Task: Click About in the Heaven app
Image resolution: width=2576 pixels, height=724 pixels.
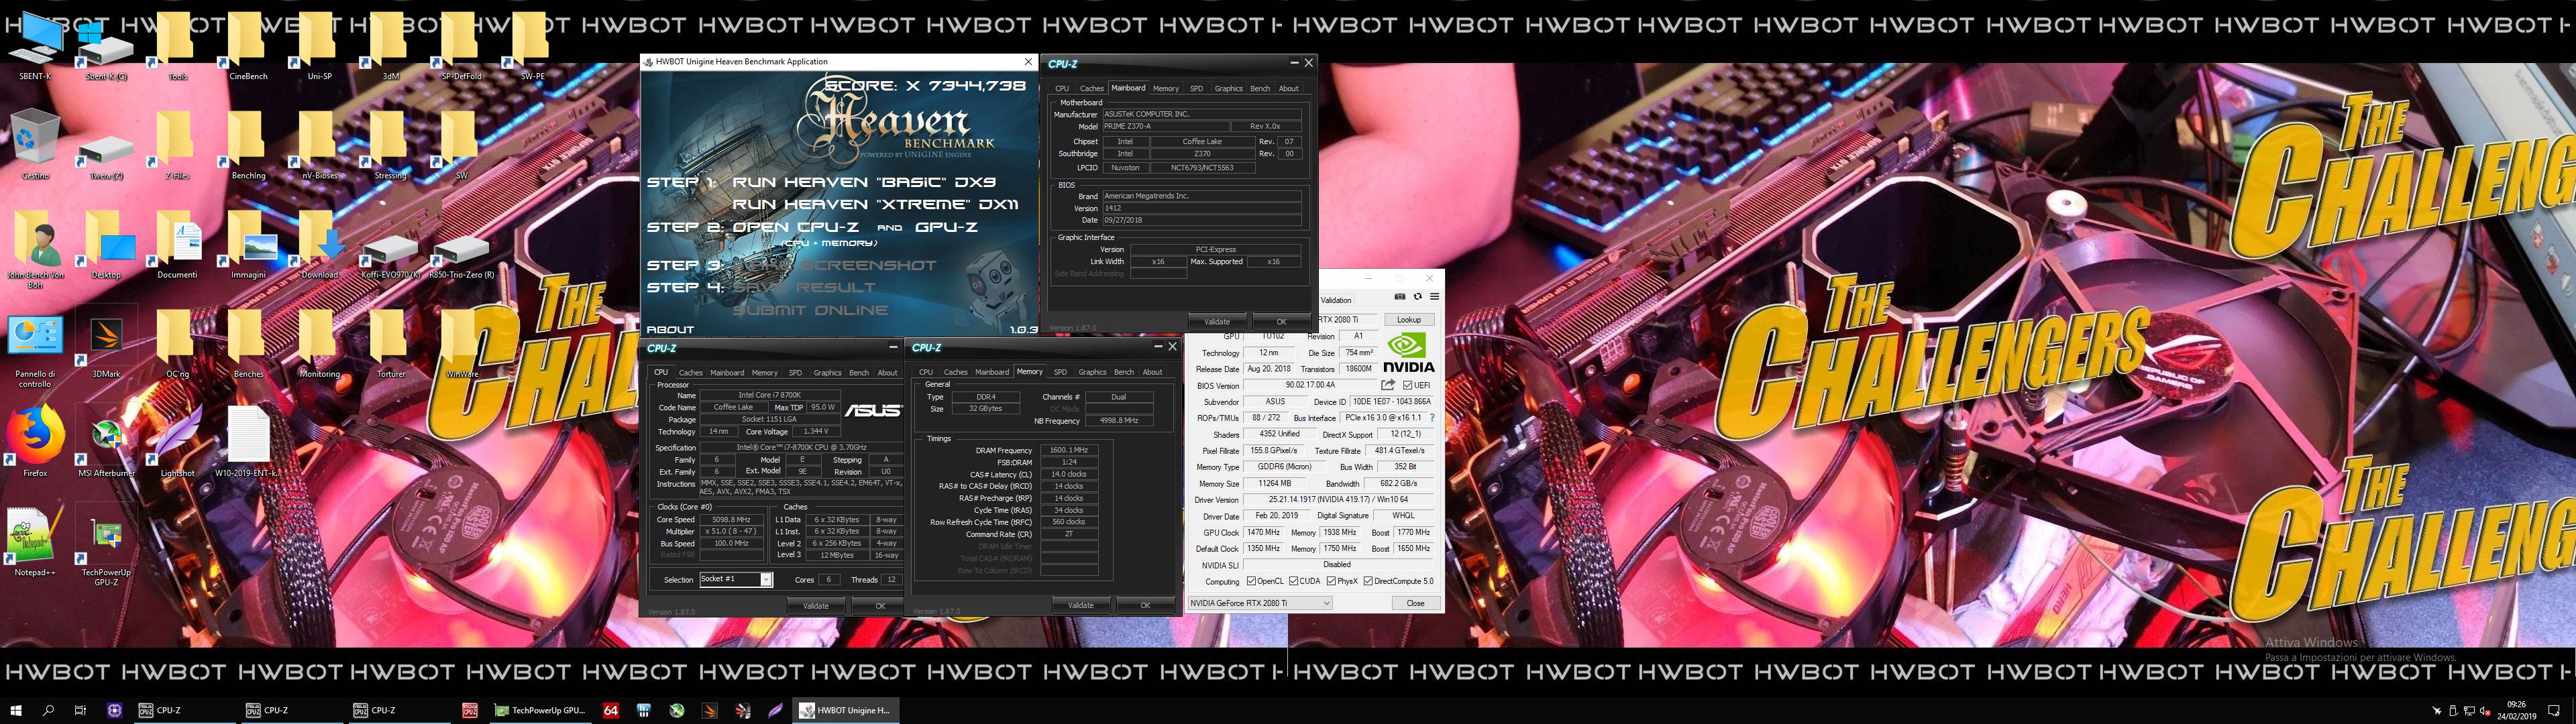Action: pyautogui.click(x=670, y=329)
